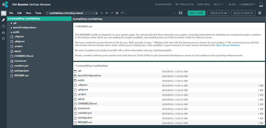Open README.md name in the file table

(x=85, y=122)
